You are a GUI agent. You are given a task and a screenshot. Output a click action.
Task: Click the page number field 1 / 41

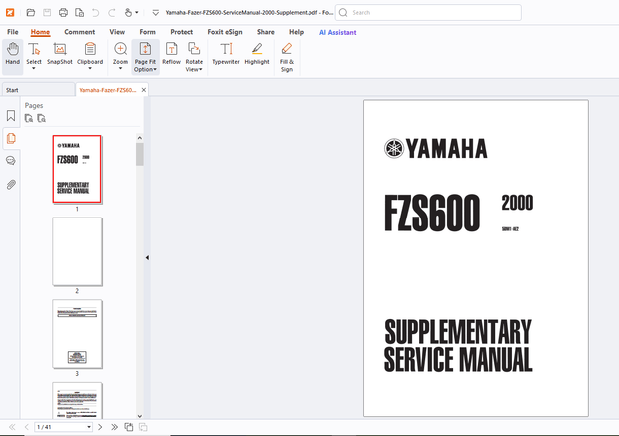pyautogui.click(x=60, y=427)
